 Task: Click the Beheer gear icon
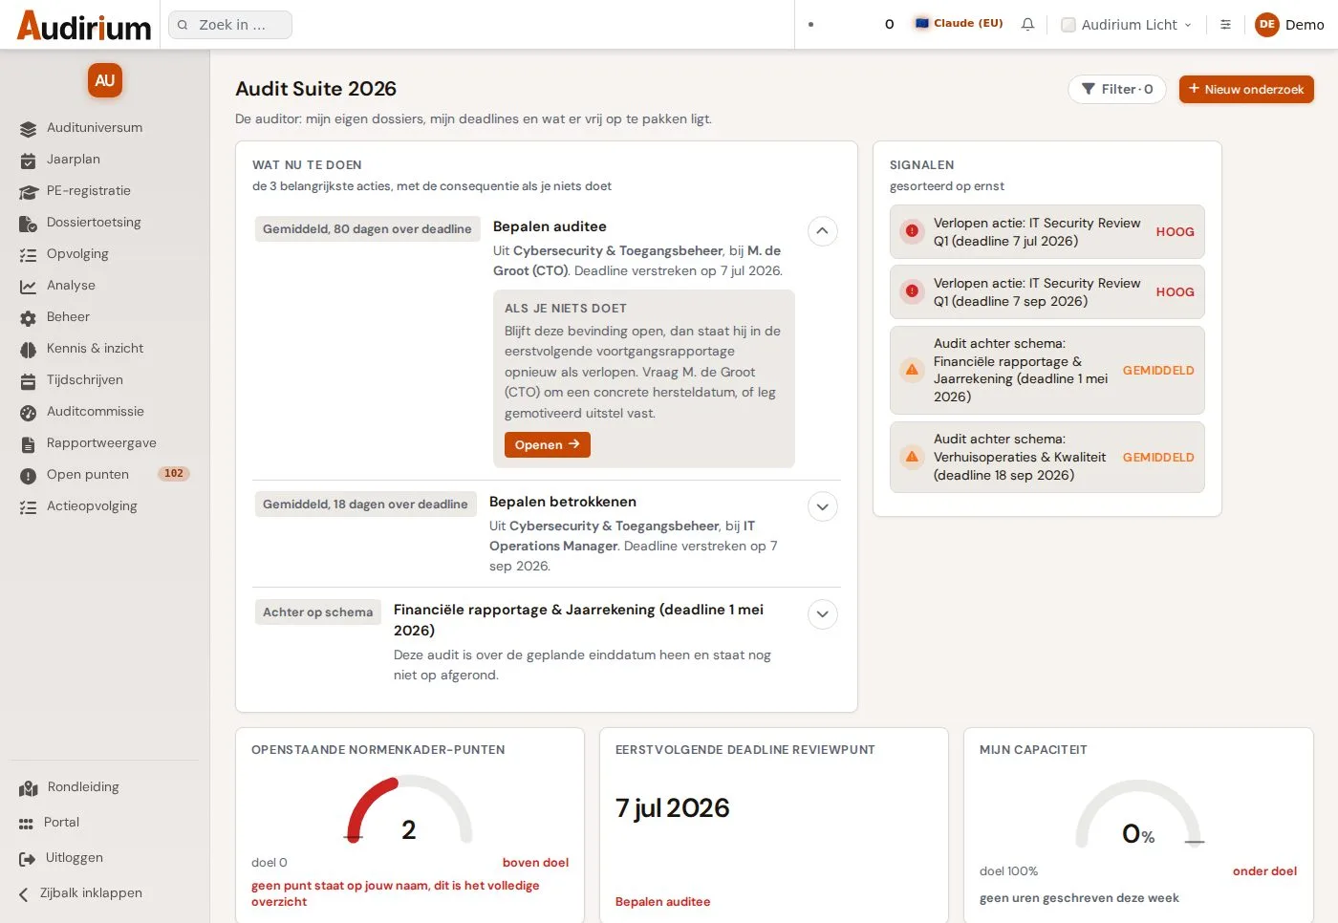[29, 318]
